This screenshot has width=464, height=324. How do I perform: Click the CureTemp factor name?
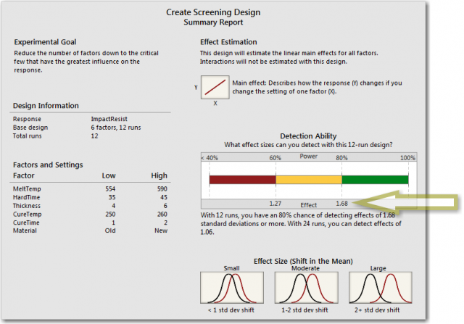[28, 215]
